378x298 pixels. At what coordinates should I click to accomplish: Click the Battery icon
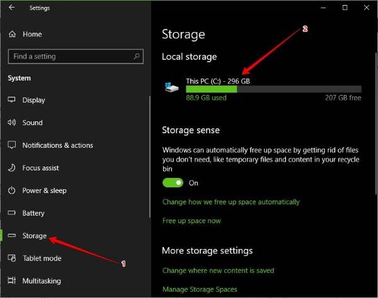coord(12,213)
